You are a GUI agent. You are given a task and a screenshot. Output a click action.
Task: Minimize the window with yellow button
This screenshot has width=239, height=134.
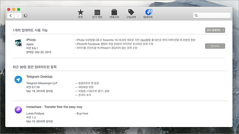14,9
